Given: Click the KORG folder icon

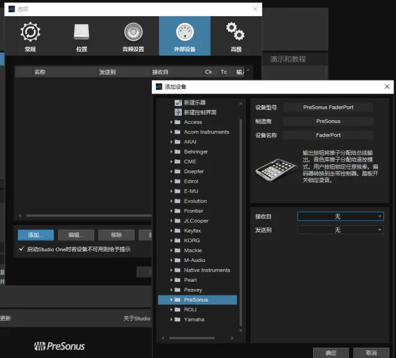Looking at the screenshot, I should click(x=178, y=240).
